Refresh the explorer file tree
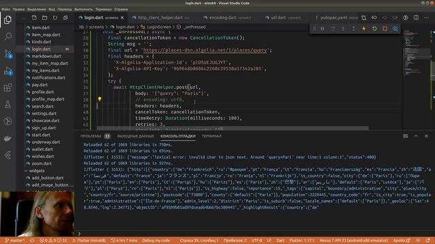The image size is (435, 244). click(x=55, y=18)
